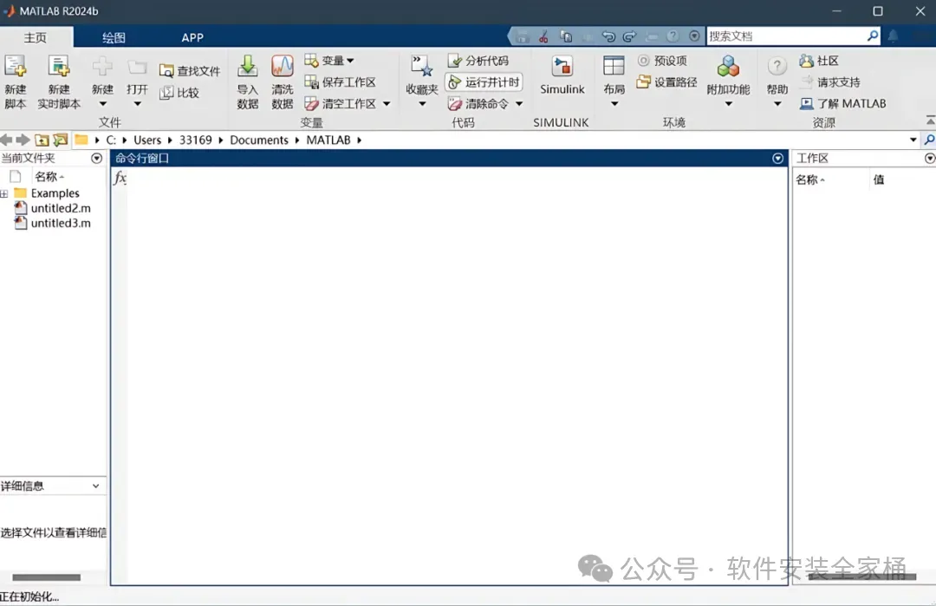Image resolution: width=936 pixels, height=606 pixels.
Task: Open 社区 (Community) link
Action: tap(819, 61)
